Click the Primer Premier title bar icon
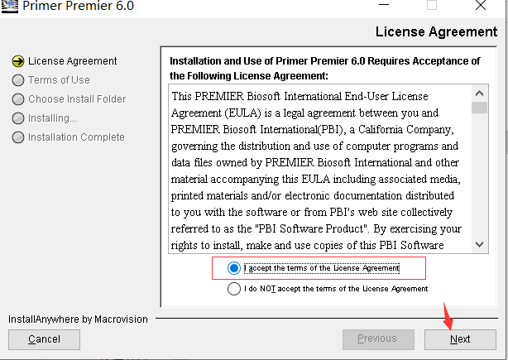The width and height of the screenshot is (508, 360). click(12, 6)
